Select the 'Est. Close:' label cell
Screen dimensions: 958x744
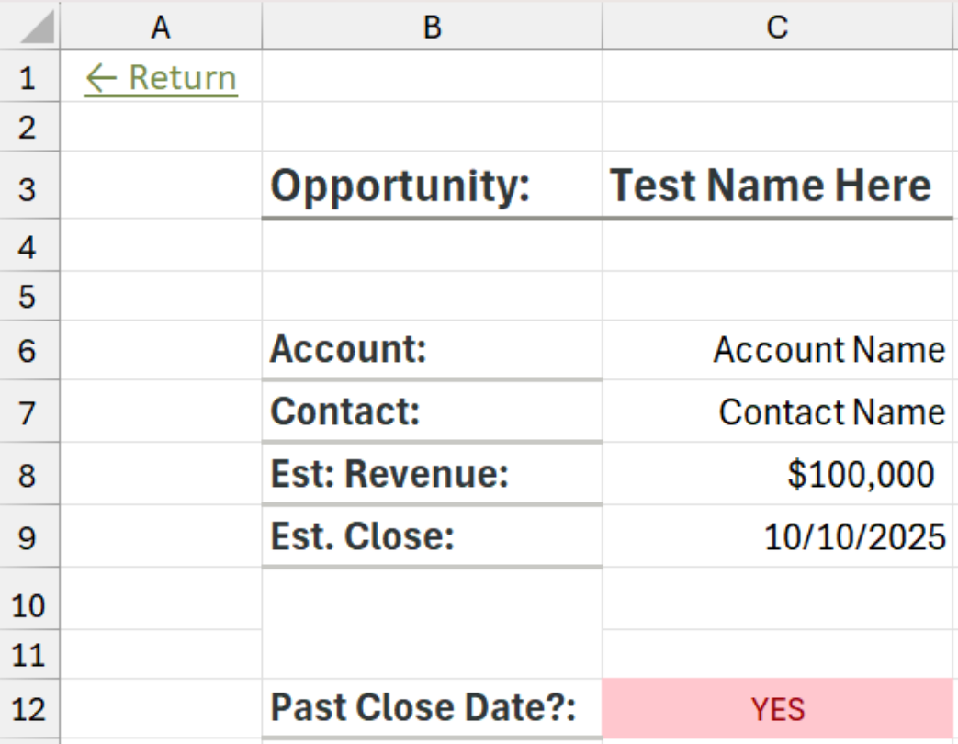[363, 536]
